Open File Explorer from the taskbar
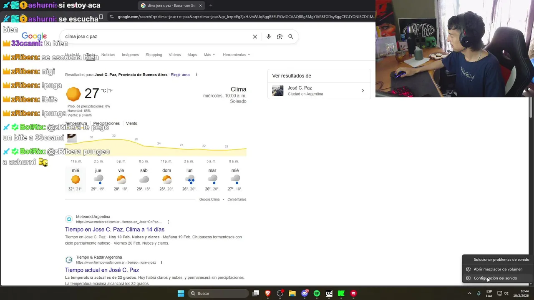The width and height of the screenshot is (534, 300). coord(292,293)
